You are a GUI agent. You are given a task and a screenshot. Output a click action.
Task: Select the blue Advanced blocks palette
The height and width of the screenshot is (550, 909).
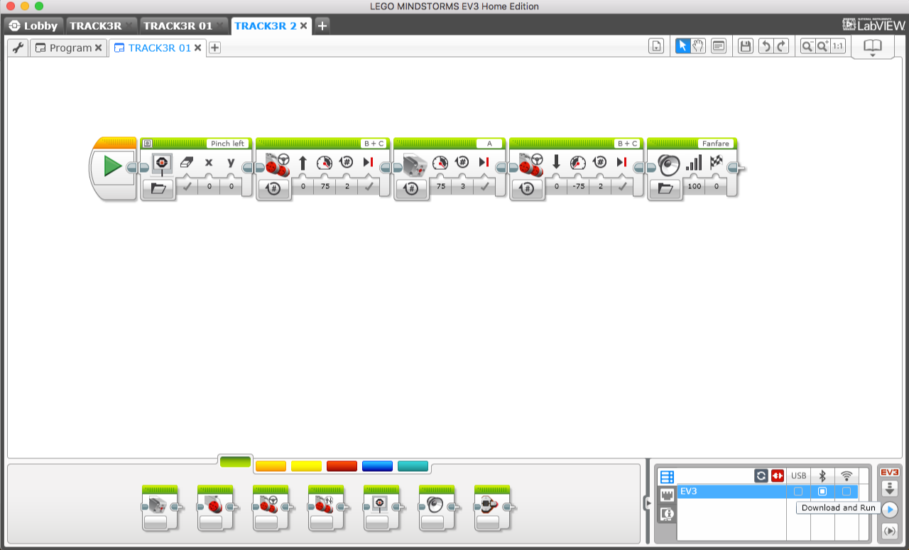pyautogui.click(x=377, y=466)
